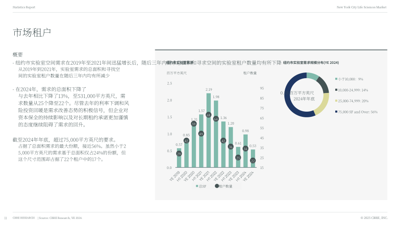Image resolution: width=400 pixels, height=225 pixels.
Task: Click the 10,000-24,999: 14% legend color square
Action: [x=336, y=90]
